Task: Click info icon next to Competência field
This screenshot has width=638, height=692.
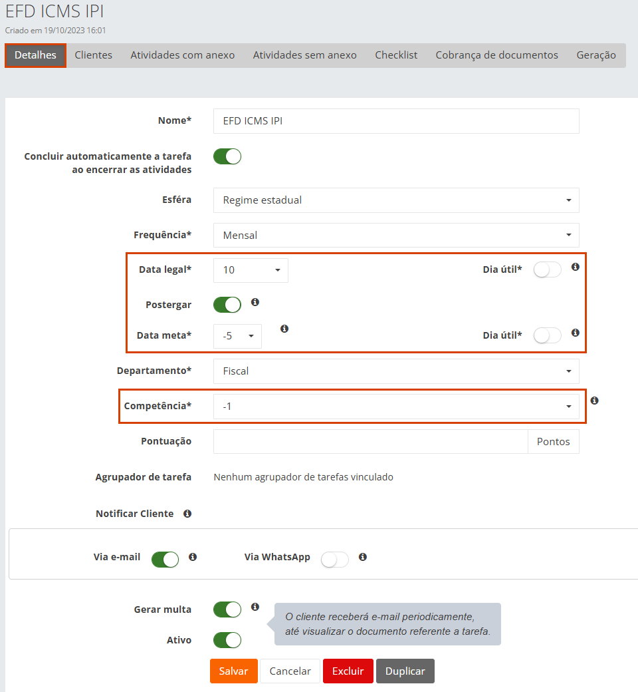Action: (594, 401)
